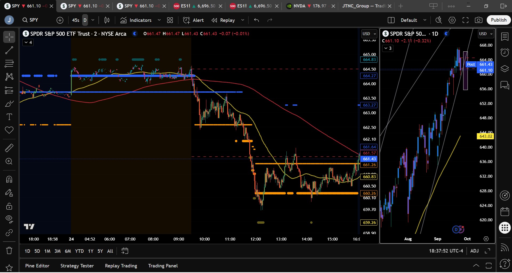Open the Fibonacci retracement tools
The height and width of the screenshot is (273, 512).
[9, 64]
